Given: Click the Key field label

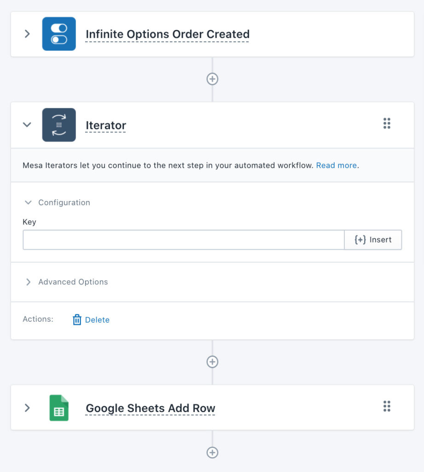Looking at the screenshot, I should [x=29, y=222].
